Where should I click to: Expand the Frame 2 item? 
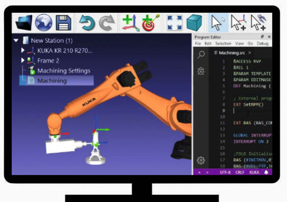pyautogui.click(x=23, y=60)
